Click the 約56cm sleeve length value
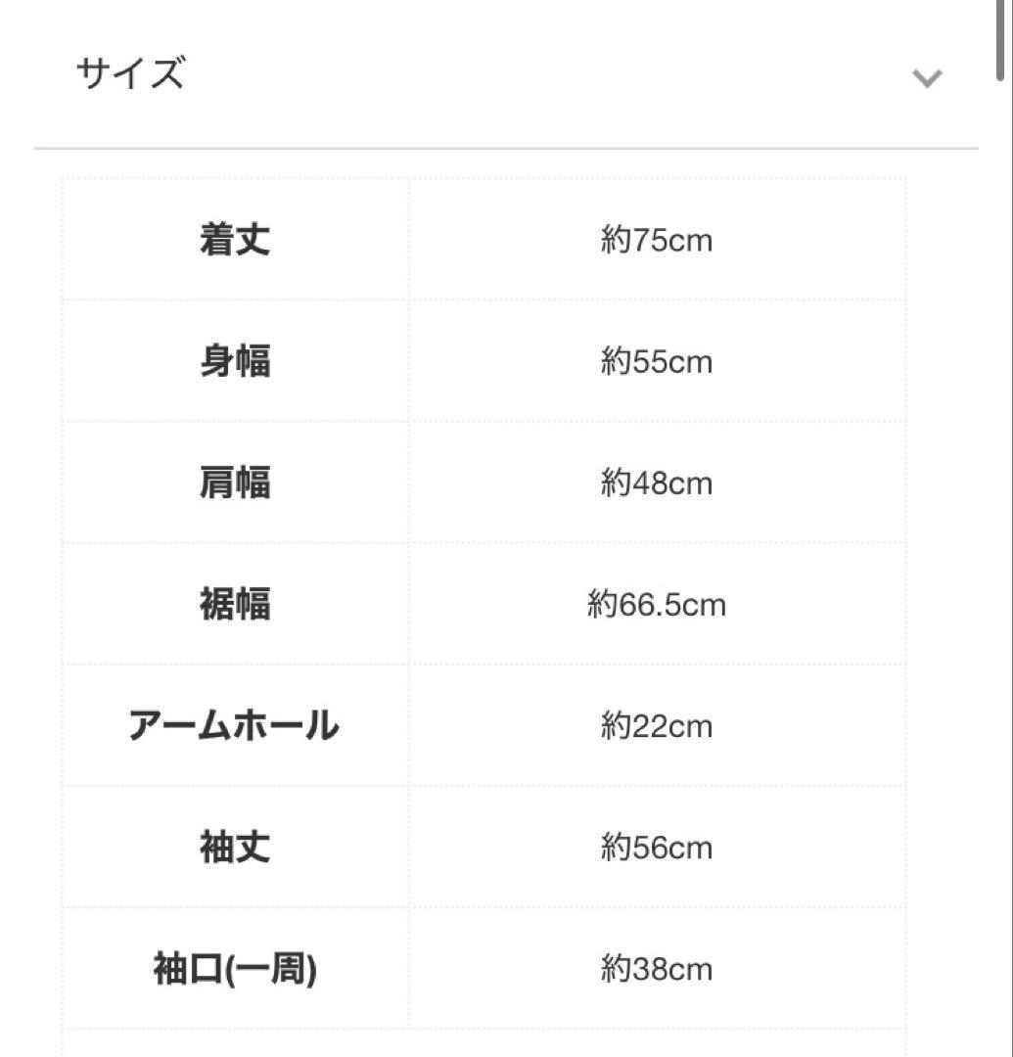Image resolution: width=1013 pixels, height=1057 pixels. [657, 848]
